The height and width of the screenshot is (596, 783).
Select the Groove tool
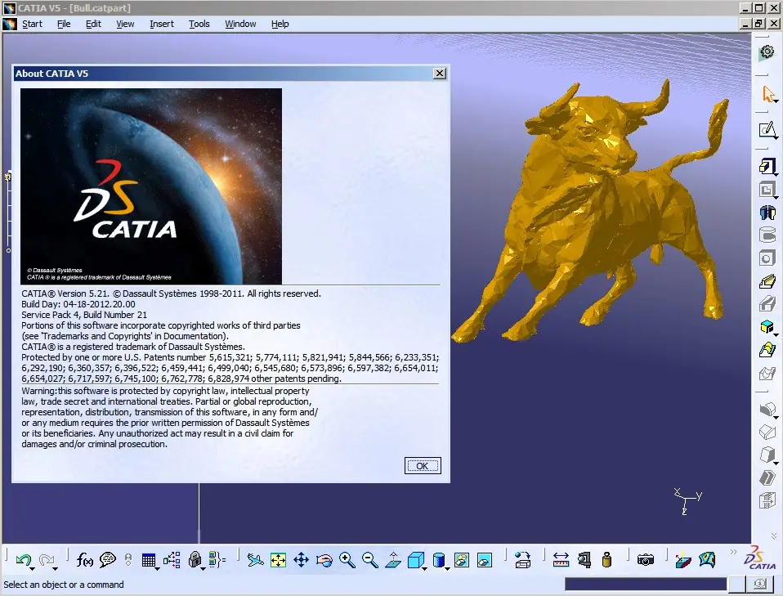point(767,235)
